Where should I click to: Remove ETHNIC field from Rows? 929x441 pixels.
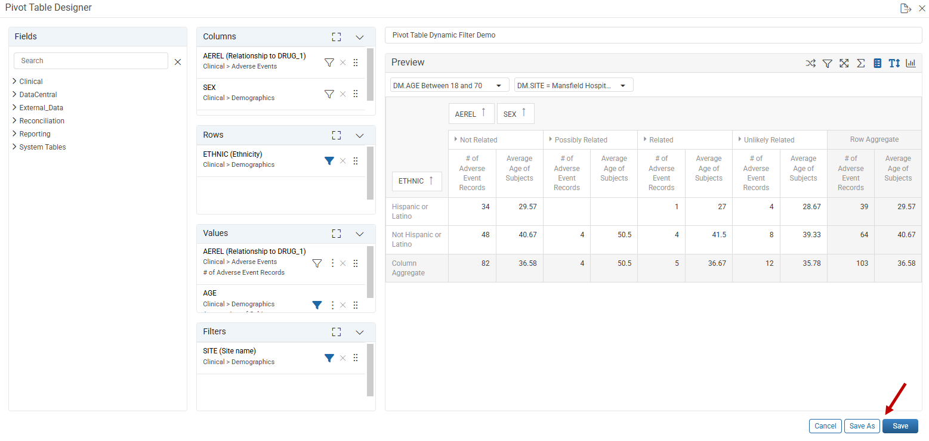342,160
